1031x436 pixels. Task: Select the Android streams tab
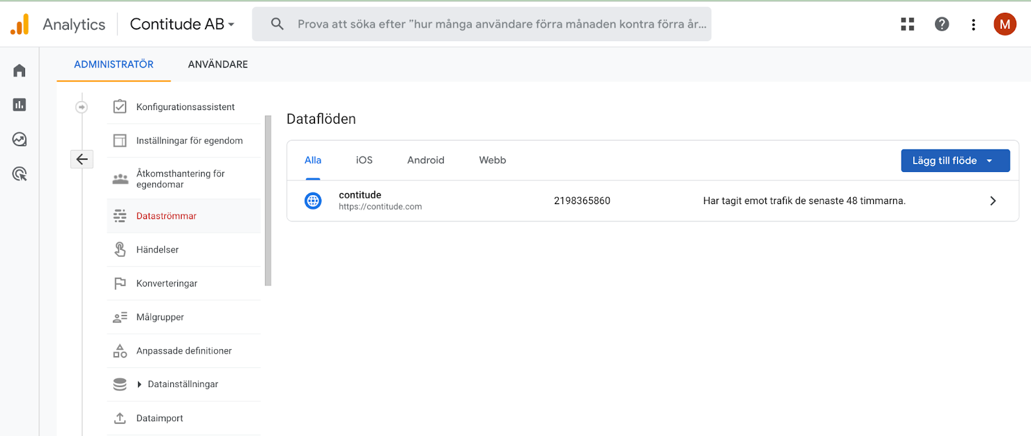[x=426, y=160]
